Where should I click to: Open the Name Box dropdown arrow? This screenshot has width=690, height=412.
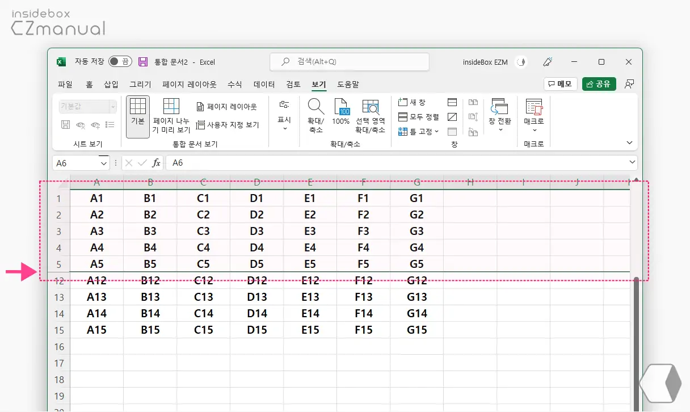pyautogui.click(x=104, y=163)
